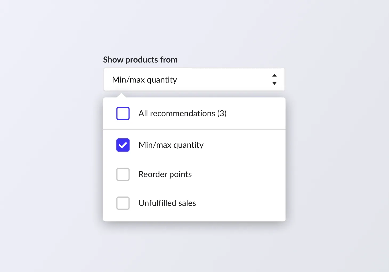Tick the Unfulfilled sales checkbox

(x=123, y=203)
